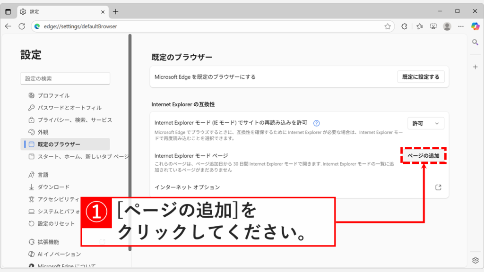Open the Collections (favorites list) icon
The width and height of the screenshot is (484, 272).
[x=419, y=26]
